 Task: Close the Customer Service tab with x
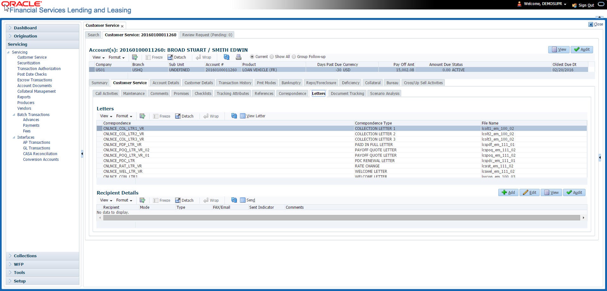click(x=122, y=26)
